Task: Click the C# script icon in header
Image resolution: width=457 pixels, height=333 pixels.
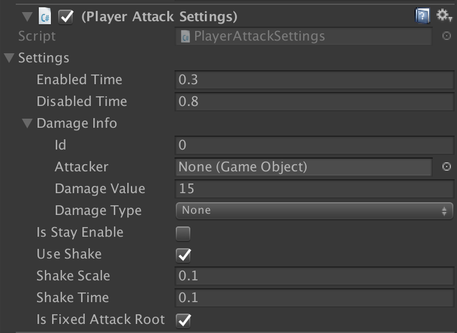Action: coord(45,16)
